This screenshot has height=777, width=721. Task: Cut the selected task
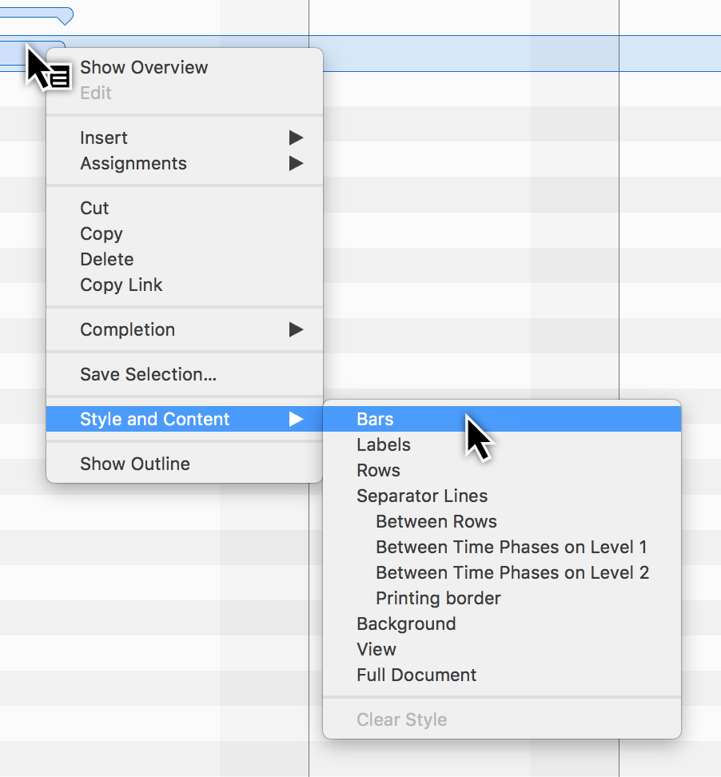pos(94,208)
